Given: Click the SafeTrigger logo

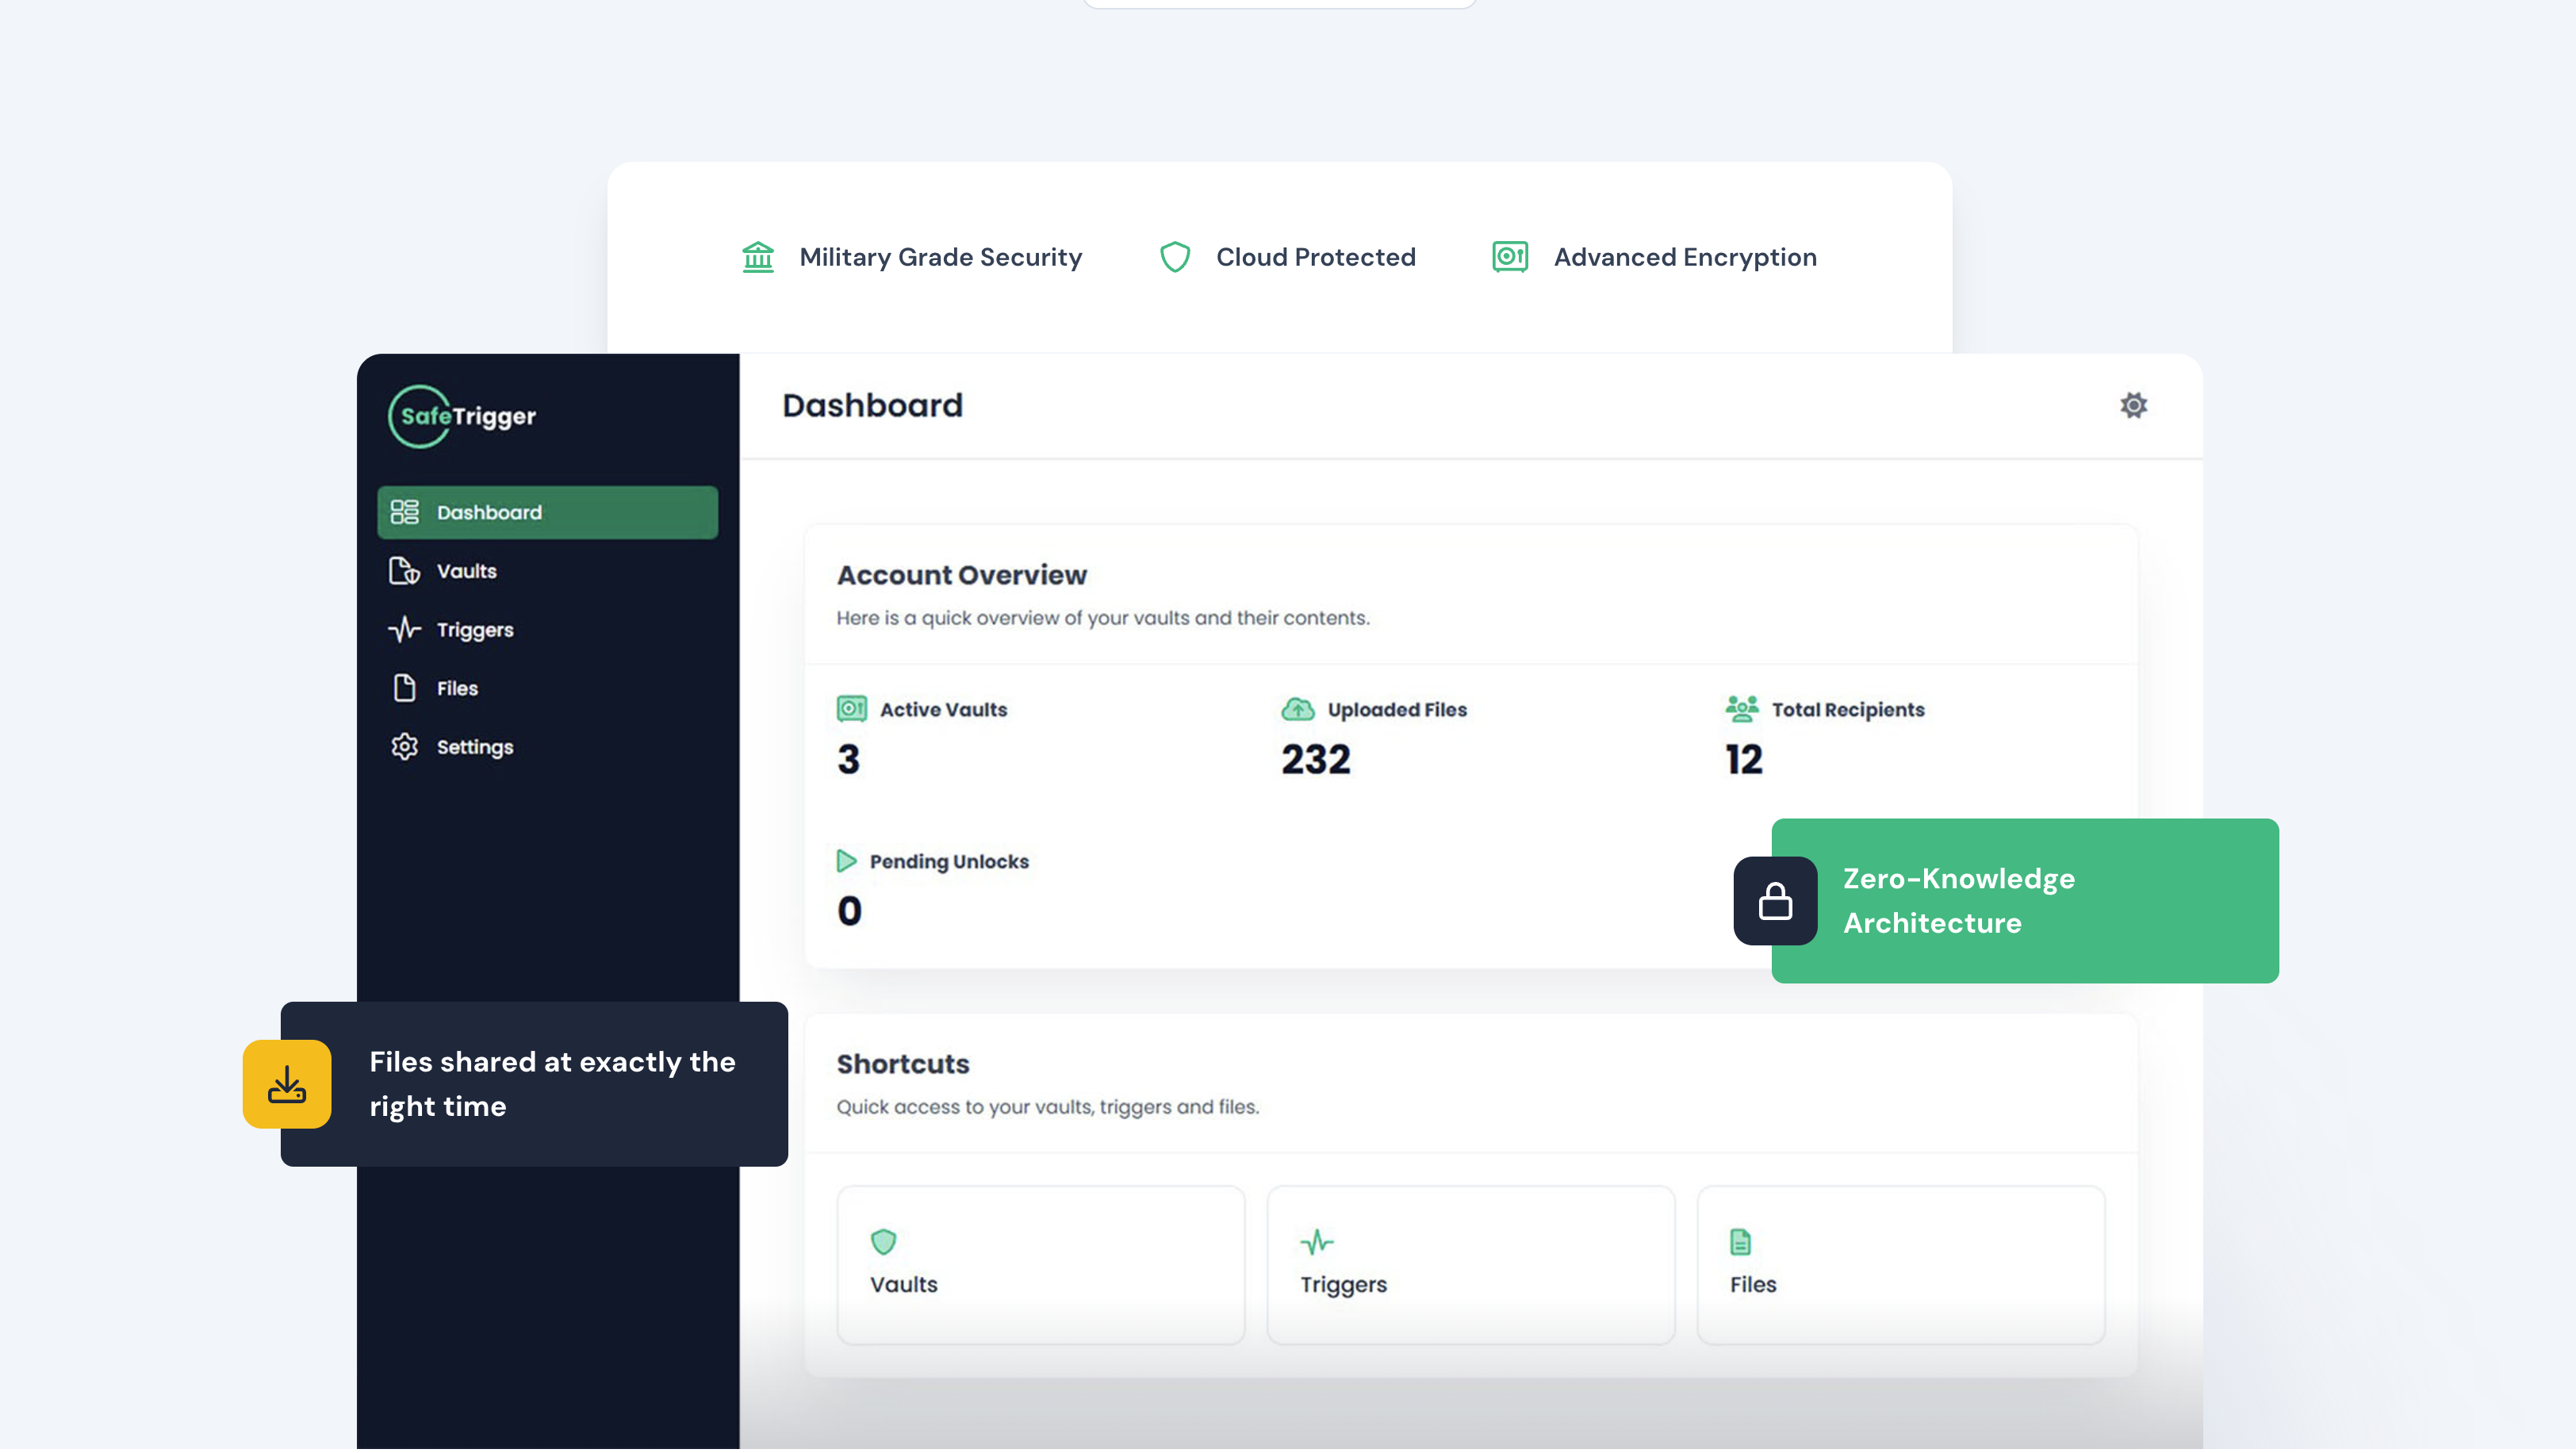Looking at the screenshot, I should [x=463, y=417].
